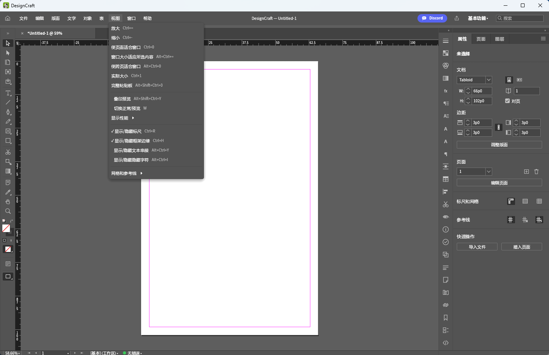Image resolution: width=549 pixels, height=355 pixels.
Task: Open the fx effects panel
Action: (x=446, y=91)
